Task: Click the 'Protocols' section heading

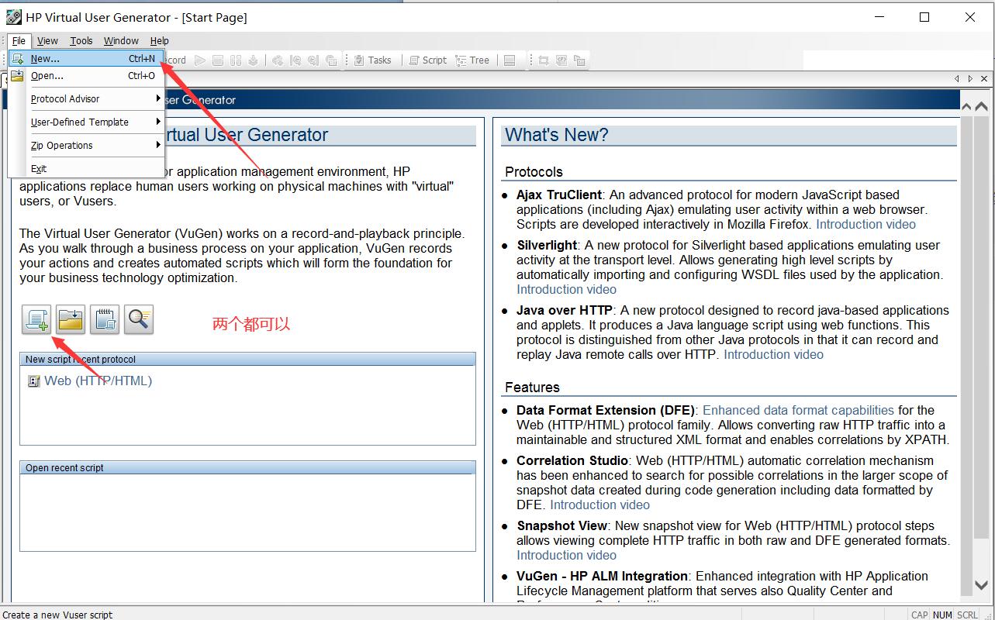Action: pos(534,172)
